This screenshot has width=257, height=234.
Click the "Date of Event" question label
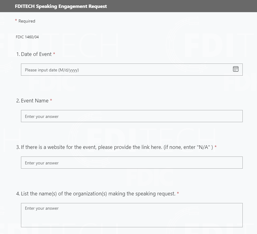(36, 54)
